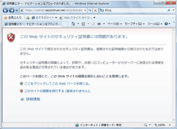Refresh the page with the refresh icon

tap(90, 10)
